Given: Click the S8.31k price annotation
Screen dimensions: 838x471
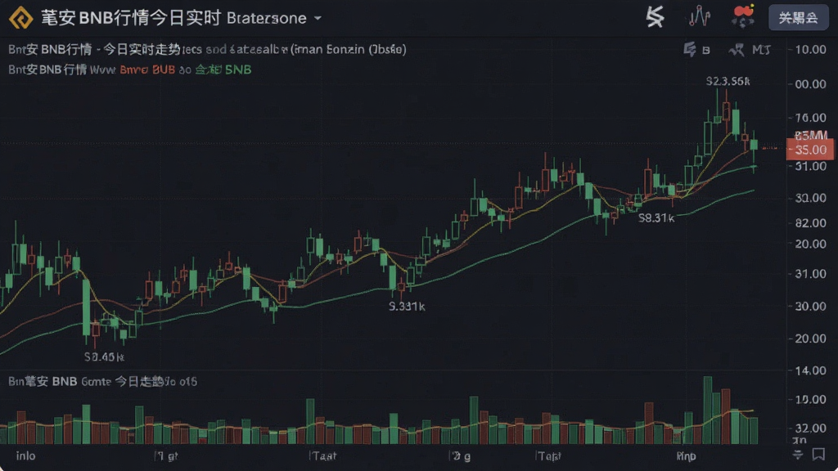Looking at the screenshot, I should (x=656, y=218).
